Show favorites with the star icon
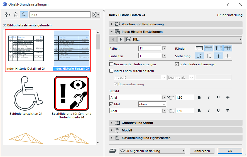The image size is (247, 157). tap(16, 15)
